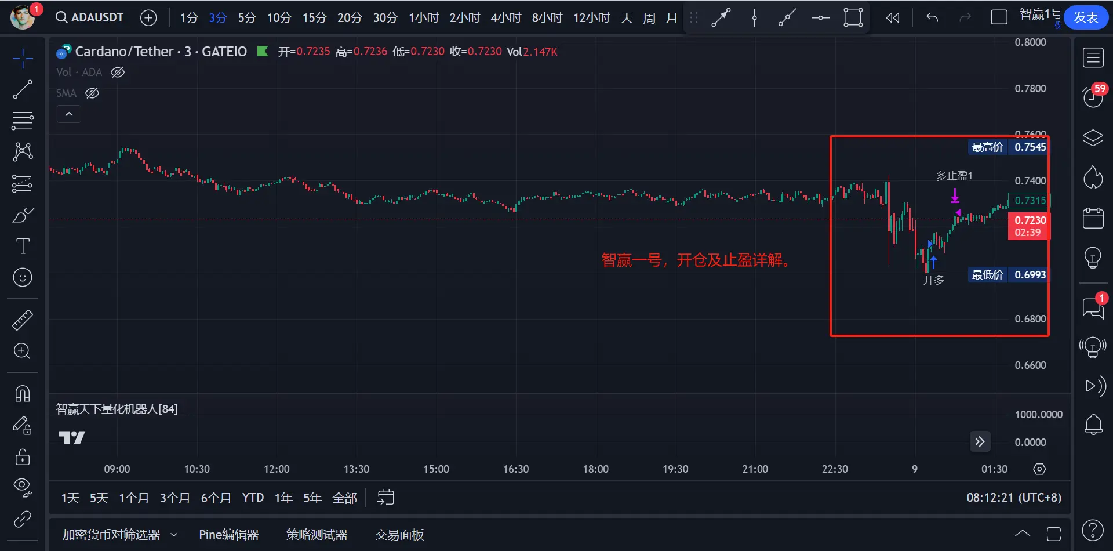Start bar replay mode
This screenshot has height=551, width=1113.
893,17
